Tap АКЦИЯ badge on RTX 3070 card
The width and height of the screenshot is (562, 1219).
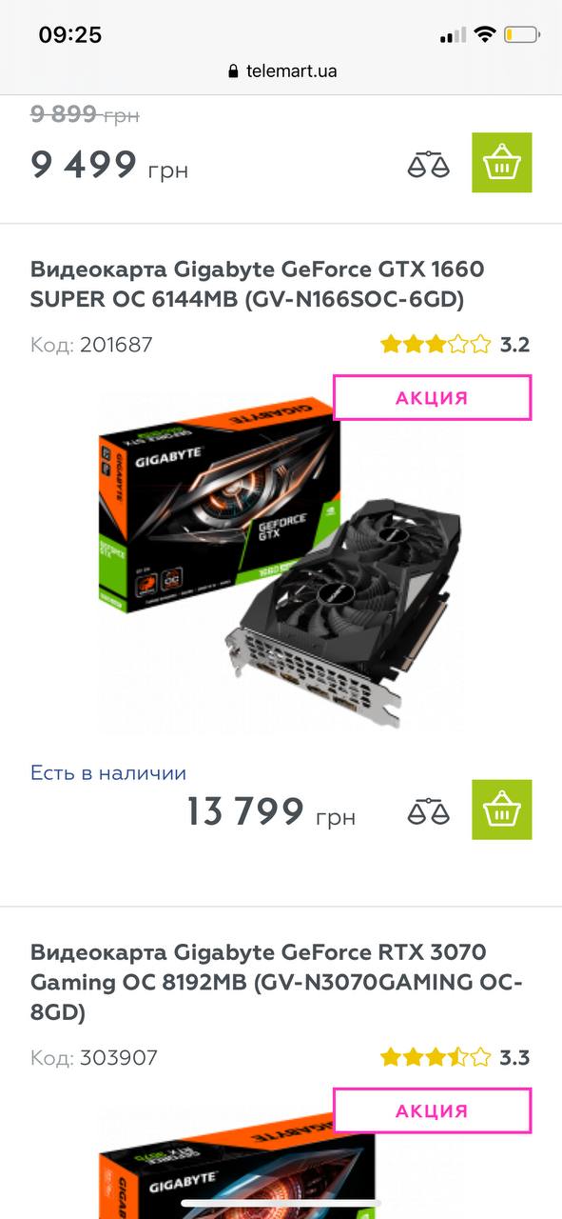pyautogui.click(x=432, y=1110)
